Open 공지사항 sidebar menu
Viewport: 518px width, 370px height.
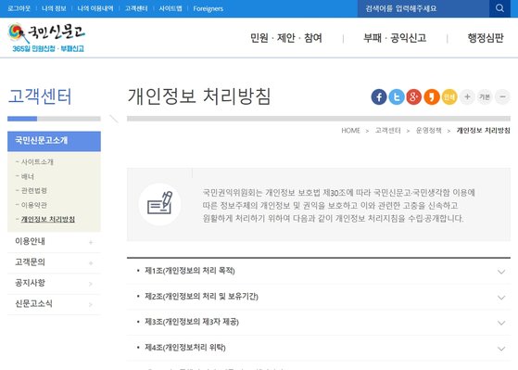[54, 284]
